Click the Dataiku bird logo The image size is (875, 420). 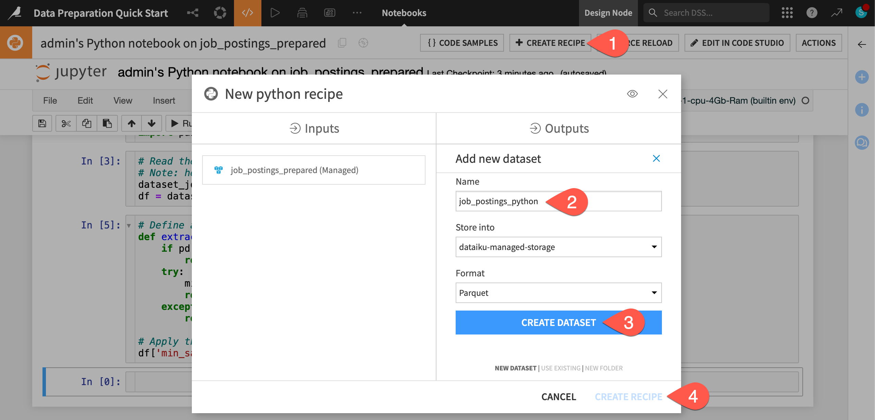point(15,13)
